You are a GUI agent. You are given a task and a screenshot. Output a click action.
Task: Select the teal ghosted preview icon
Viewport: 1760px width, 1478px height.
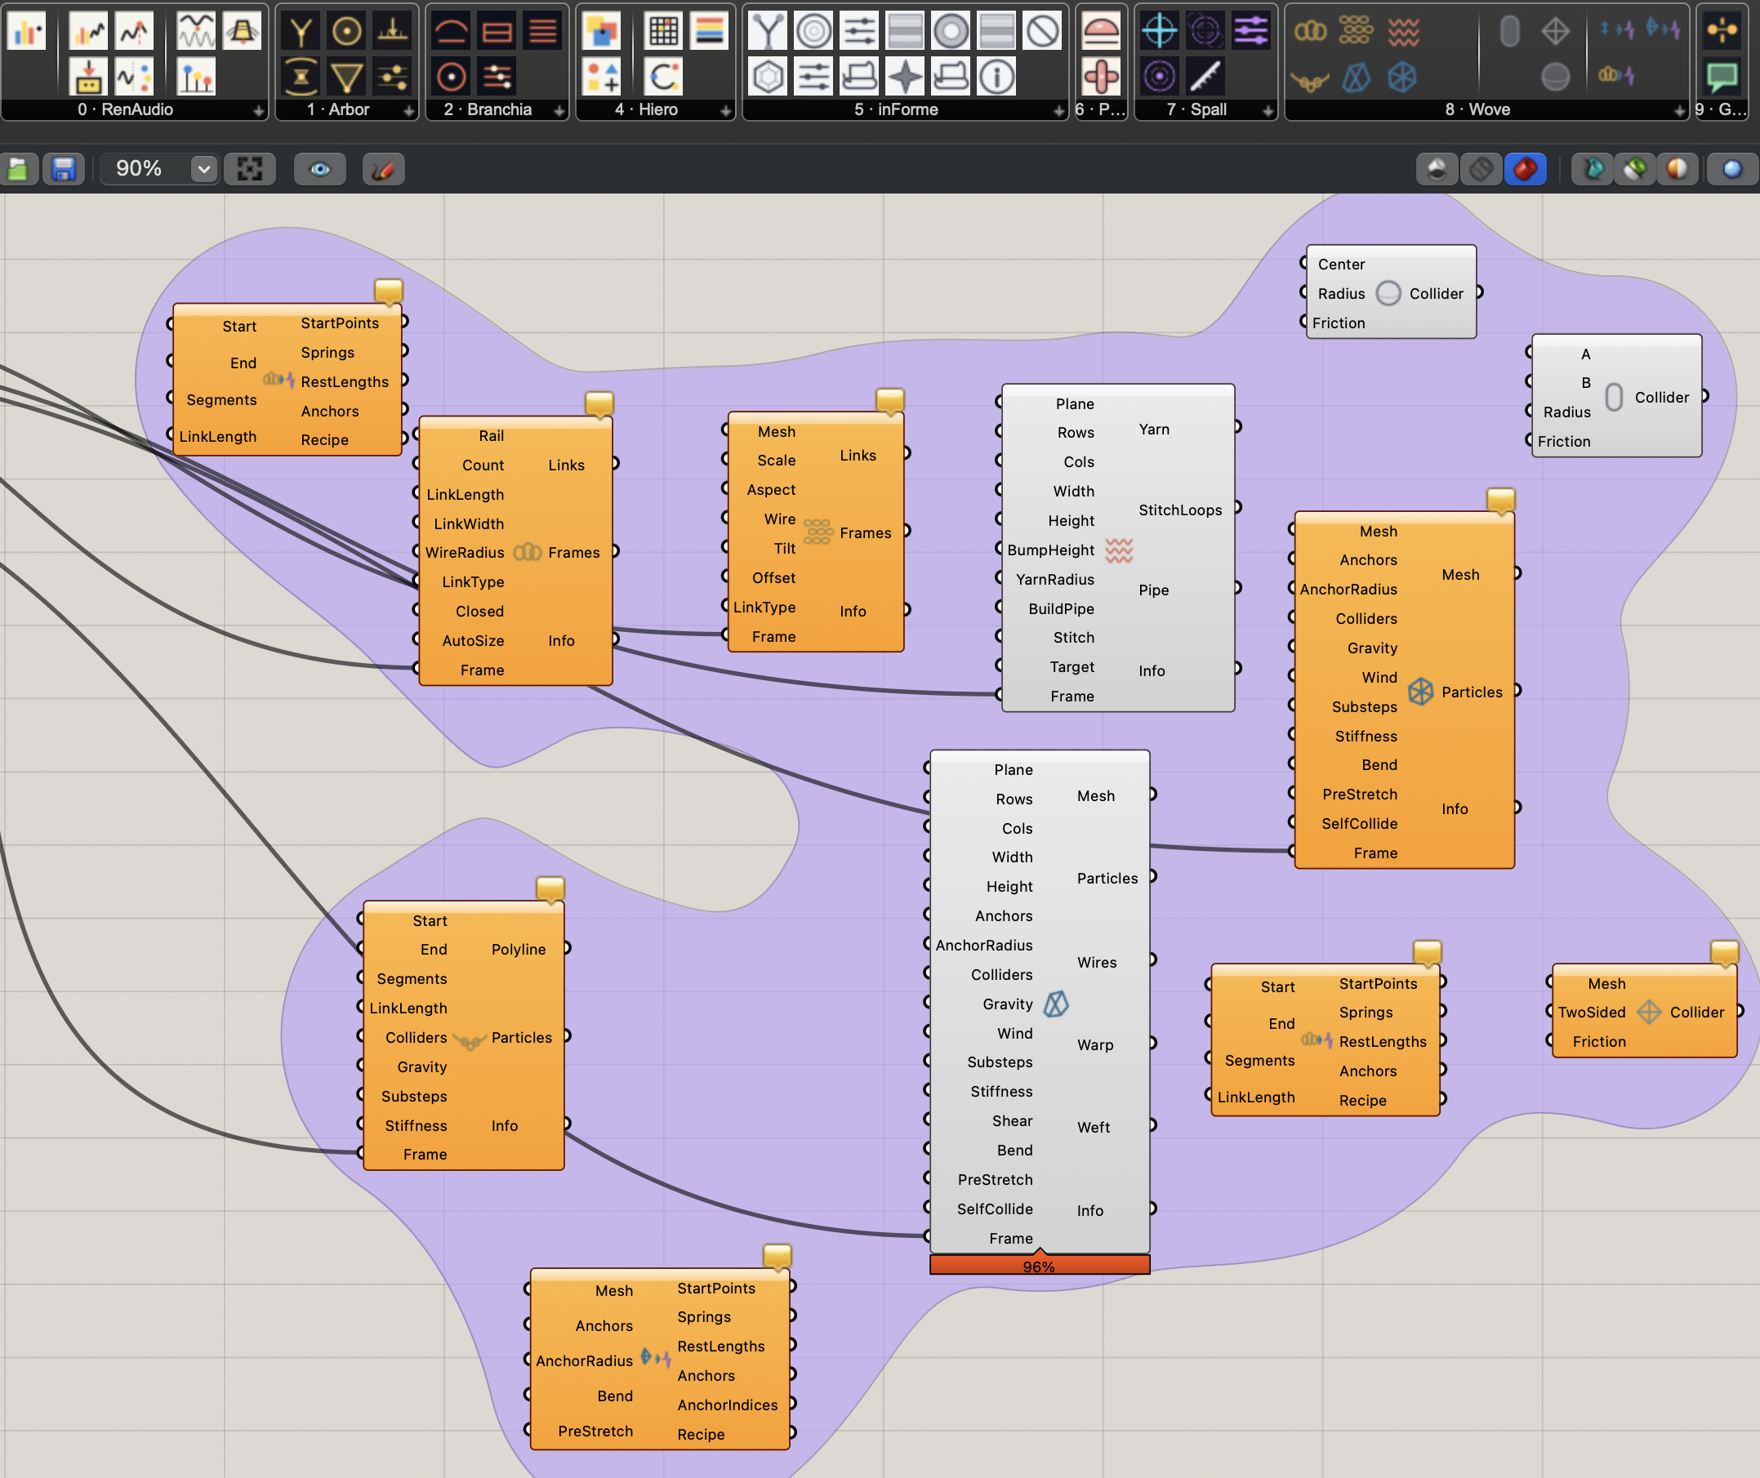click(1593, 168)
